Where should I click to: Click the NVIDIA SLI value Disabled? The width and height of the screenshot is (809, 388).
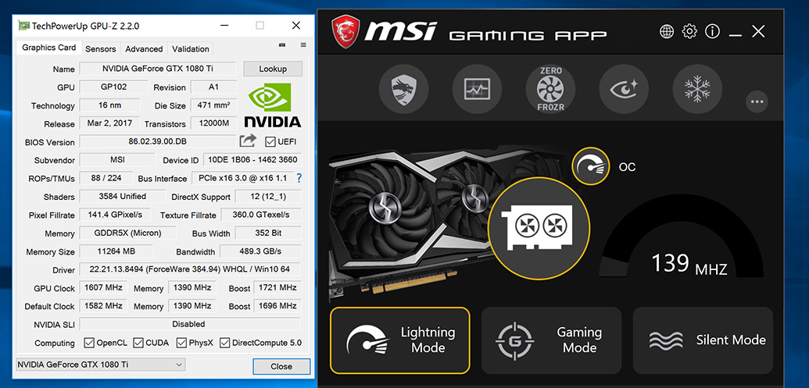[x=191, y=324]
